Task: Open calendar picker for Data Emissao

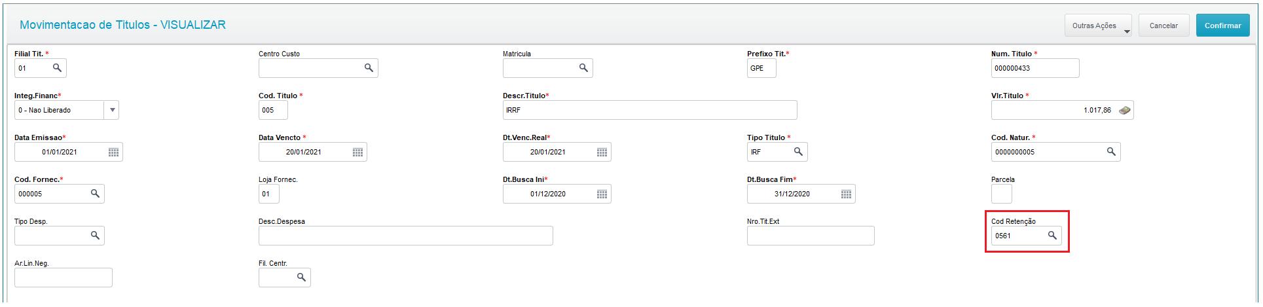Action: 113,152
